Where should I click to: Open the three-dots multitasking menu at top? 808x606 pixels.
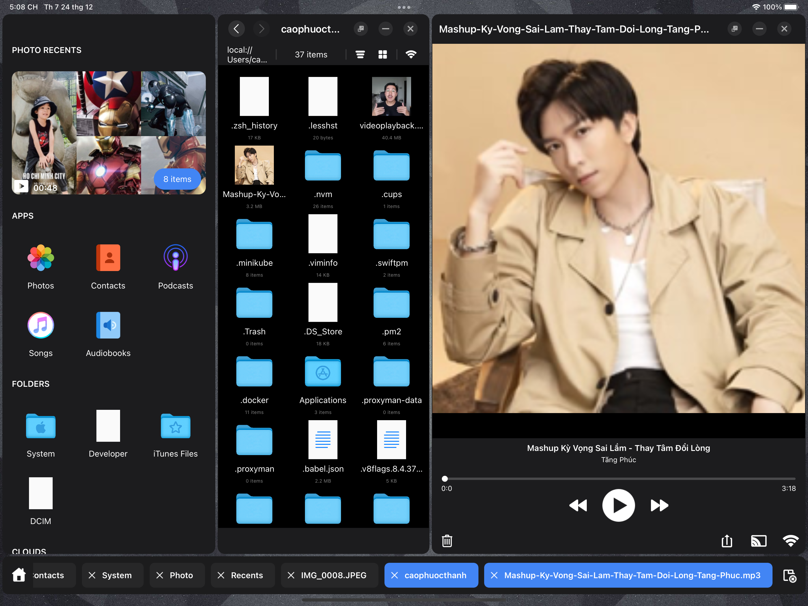click(404, 7)
